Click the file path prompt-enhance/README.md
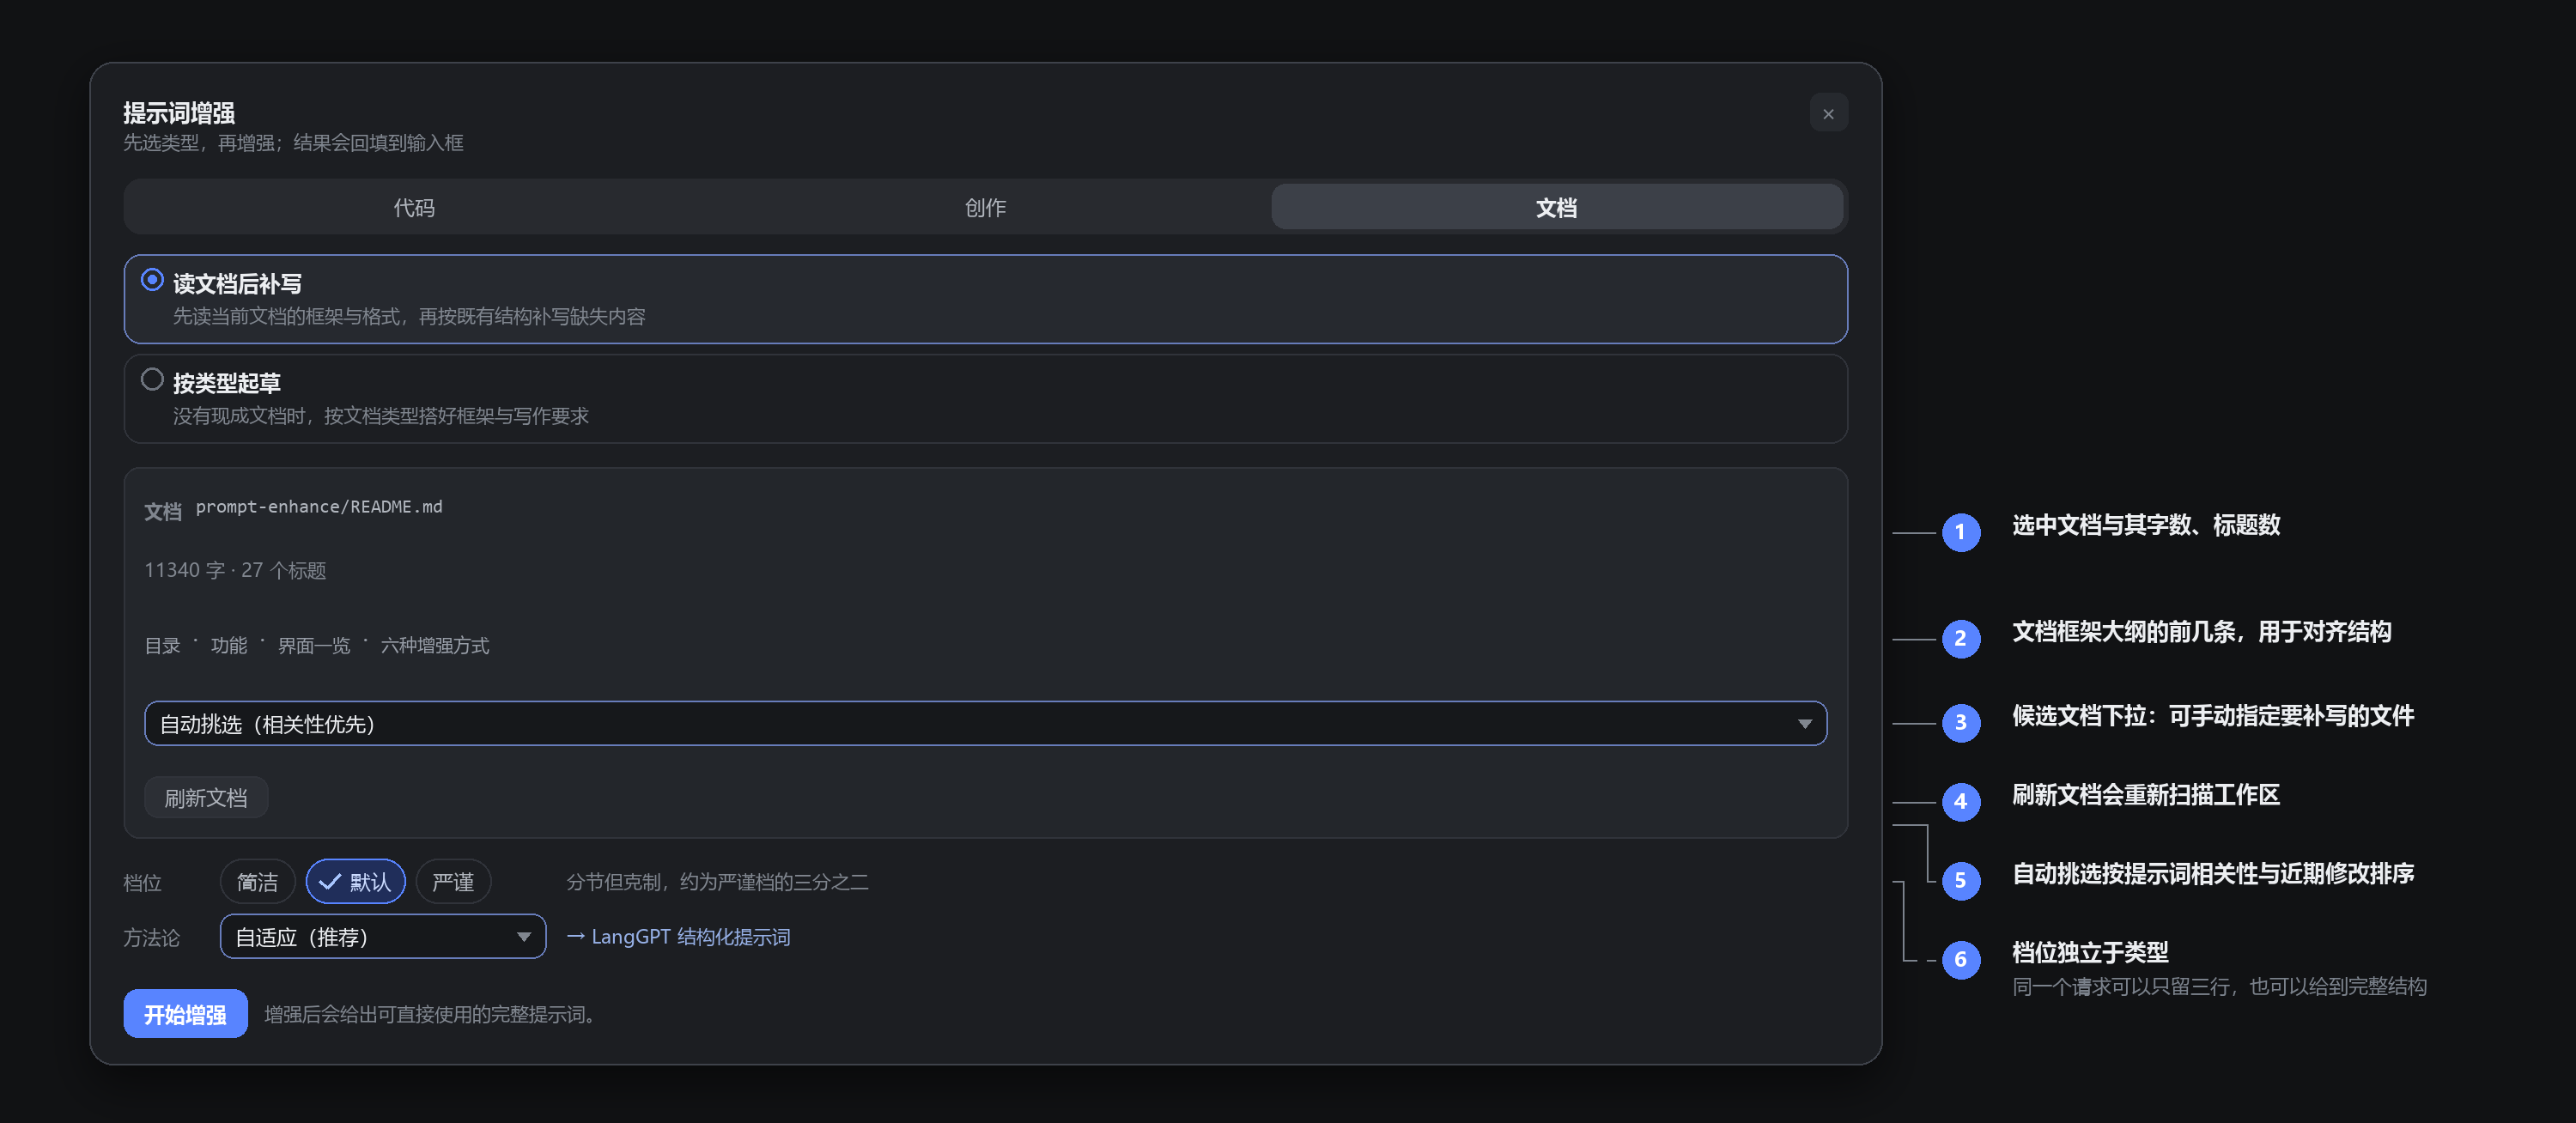The height and width of the screenshot is (1123, 2576). pyautogui.click(x=319, y=506)
